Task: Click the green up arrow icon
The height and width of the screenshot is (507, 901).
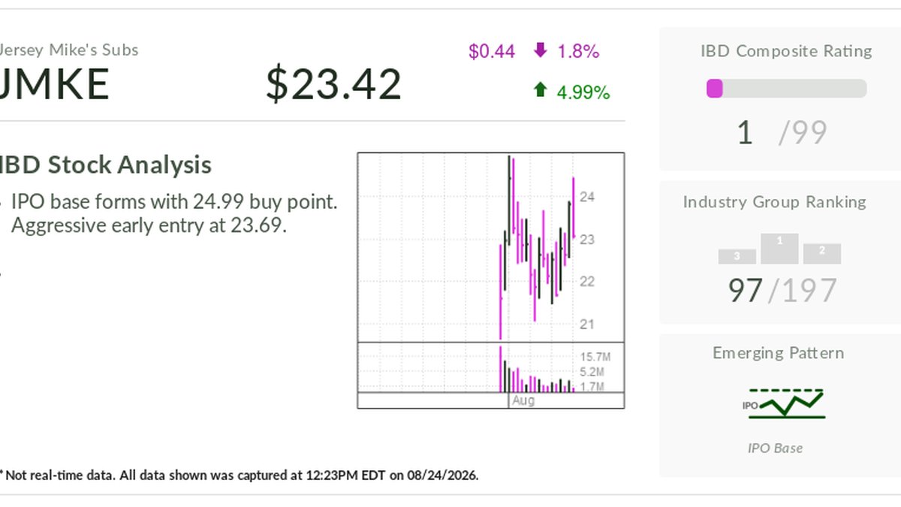Action: [x=540, y=91]
